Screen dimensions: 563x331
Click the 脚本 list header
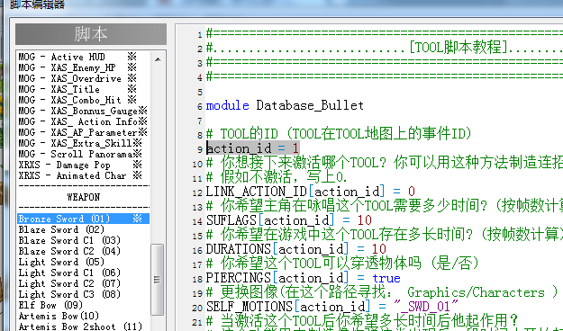pos(91,34)
